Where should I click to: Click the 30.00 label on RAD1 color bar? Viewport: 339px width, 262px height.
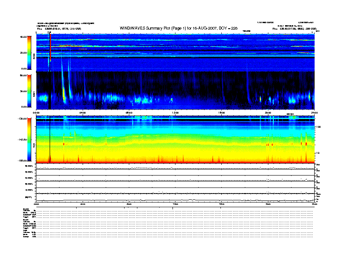tap(24, 91)
